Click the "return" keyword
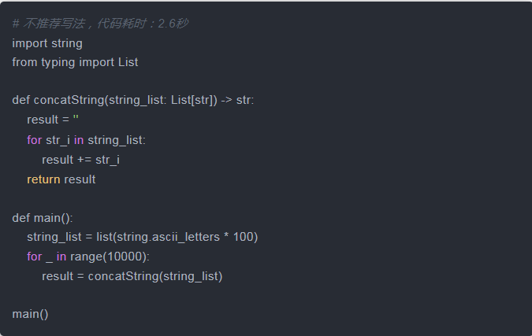 43,179
